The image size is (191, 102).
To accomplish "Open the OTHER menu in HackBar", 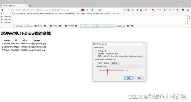I will click(x=107, y=13).
